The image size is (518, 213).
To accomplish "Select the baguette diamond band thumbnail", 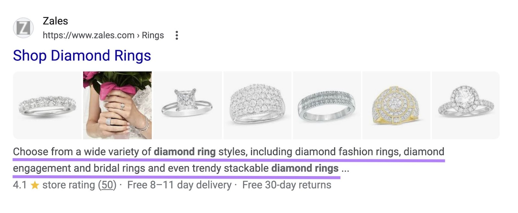I will pos(327,105).
